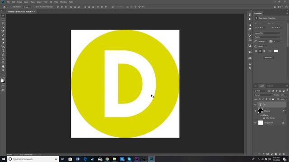Image resolution: width=289 pixels, height=162 pixels.
Task: Open Microsoft Edge from the taskbar
Action: click(85, 159)
